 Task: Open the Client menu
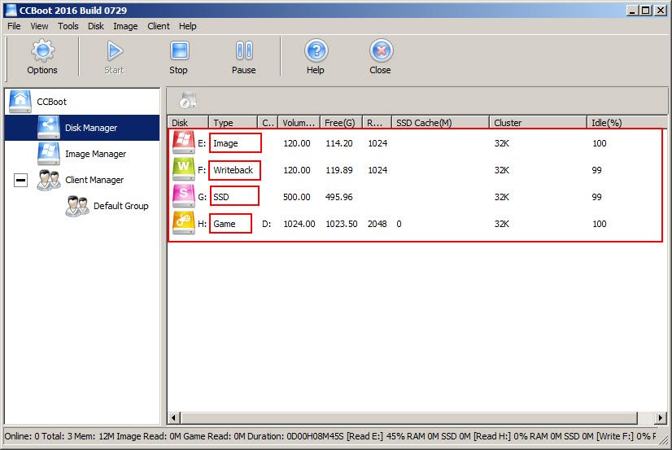coord(159,26)
